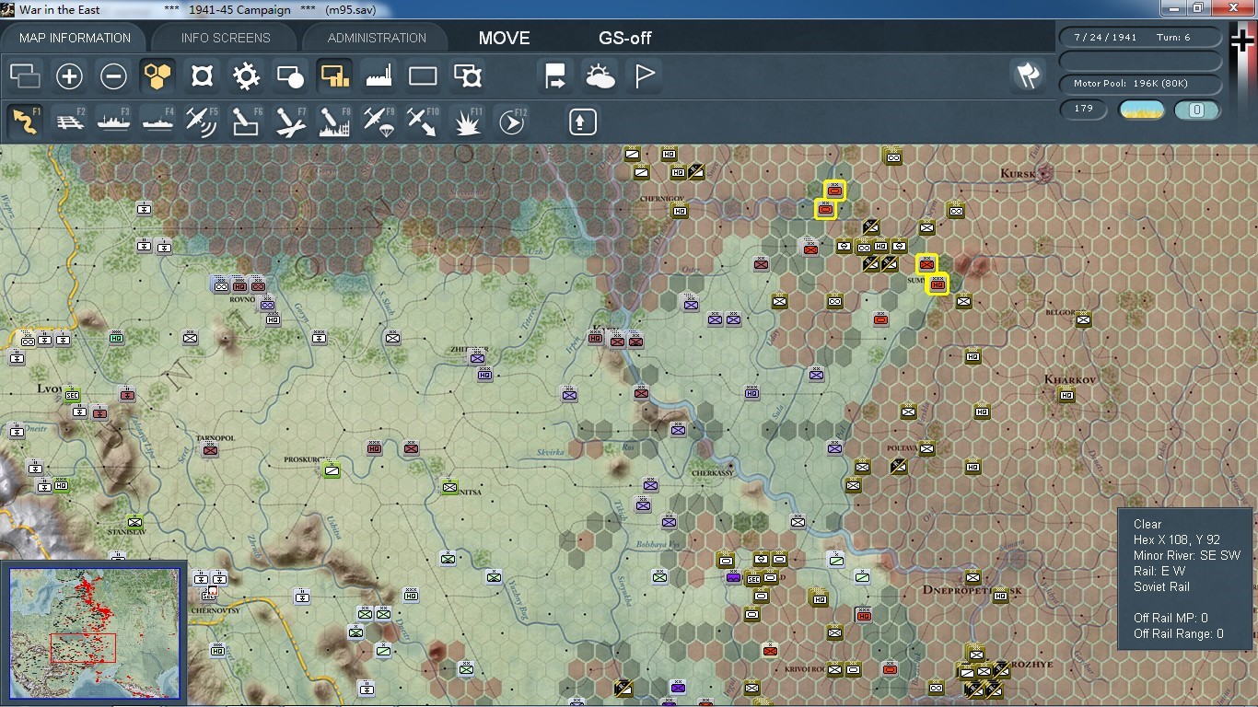Toggle the factory display icon
1258x707 pixels.
[x=379, y=76]
